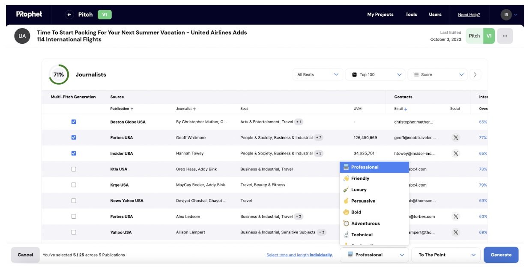Sort by Publication column arrow
Image resolution: width=532 pixels, height=273 pixels.
point(132,109)
